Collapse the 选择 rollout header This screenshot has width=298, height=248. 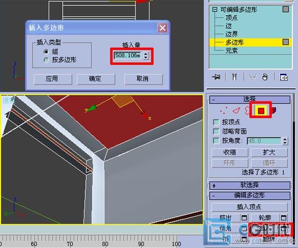tap(250, 99)
